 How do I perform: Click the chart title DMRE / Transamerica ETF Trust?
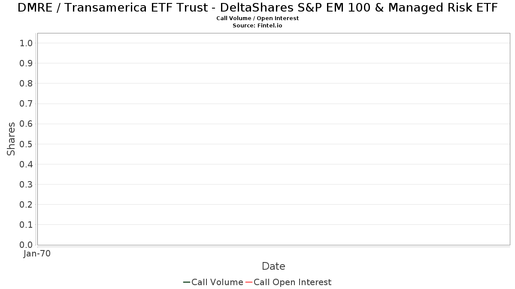click(x=257, y=7)
